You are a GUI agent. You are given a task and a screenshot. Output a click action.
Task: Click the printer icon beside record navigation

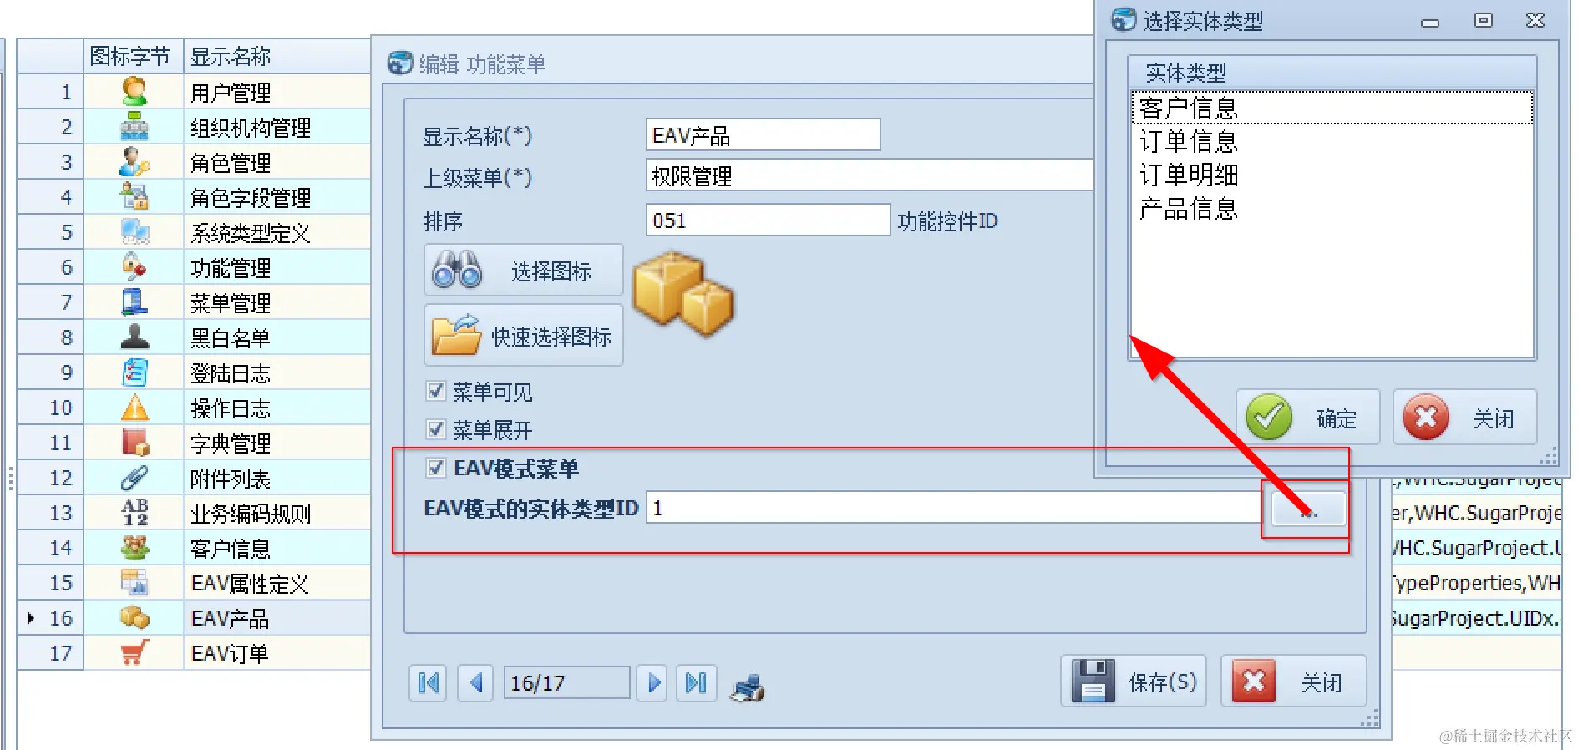point(747,687)
